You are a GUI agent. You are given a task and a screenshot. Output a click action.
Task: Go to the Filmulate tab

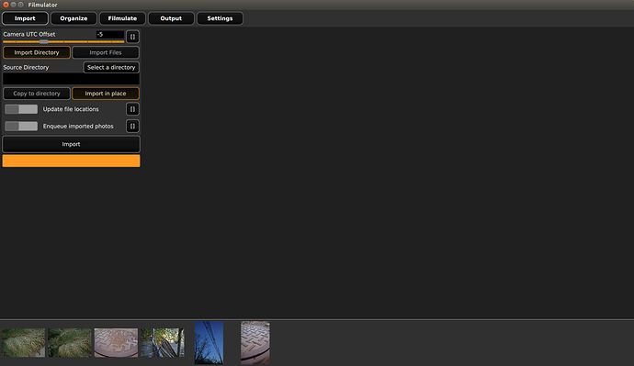pos(122,18)
